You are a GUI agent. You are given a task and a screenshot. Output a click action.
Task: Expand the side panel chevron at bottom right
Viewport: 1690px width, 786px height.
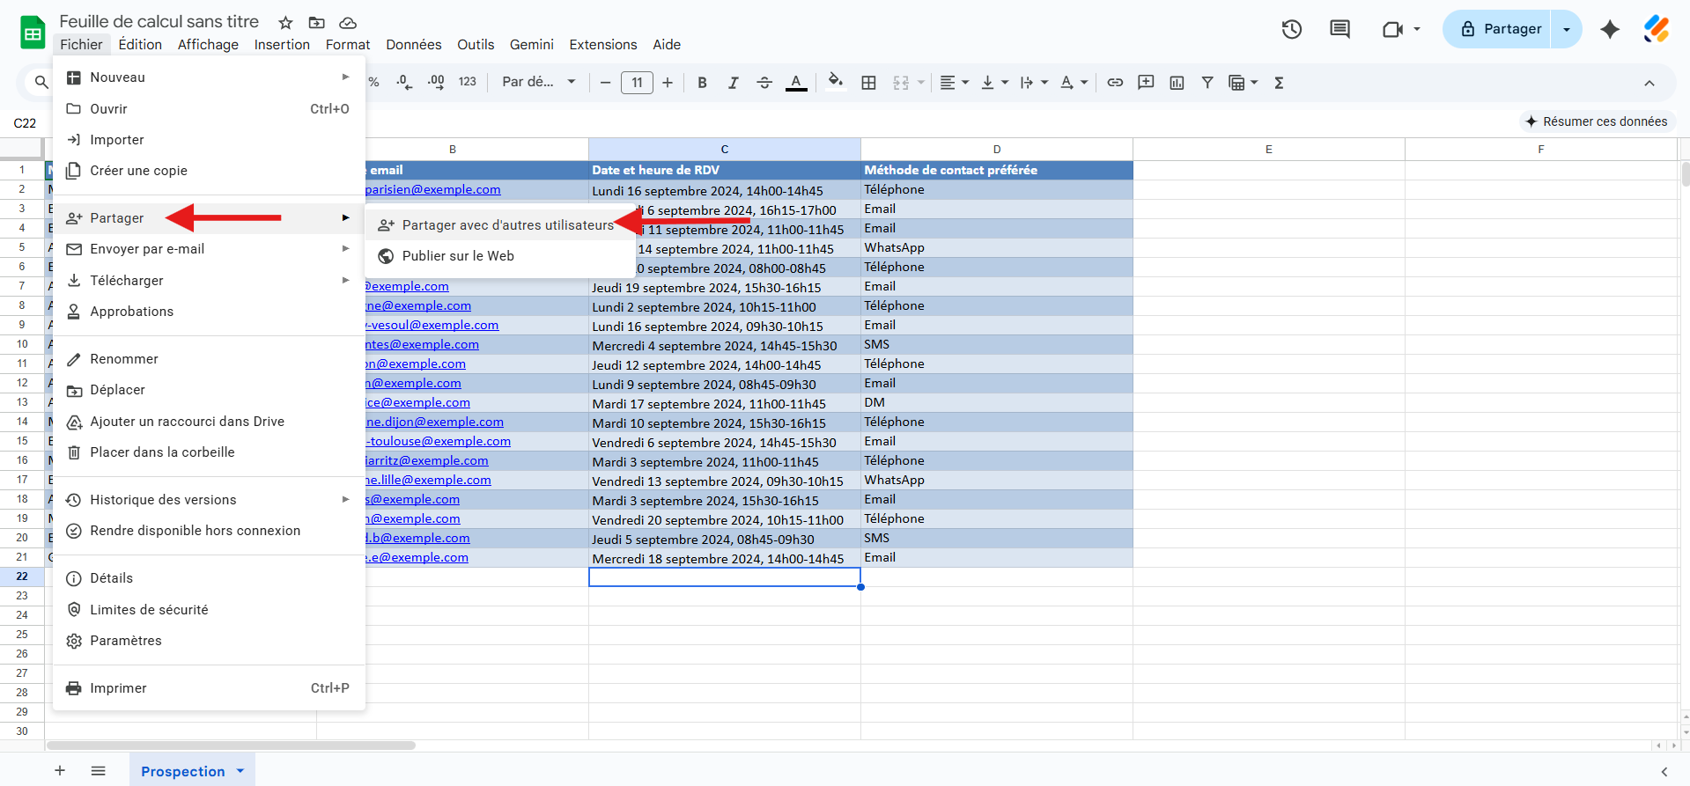(x=1664, y=772)
